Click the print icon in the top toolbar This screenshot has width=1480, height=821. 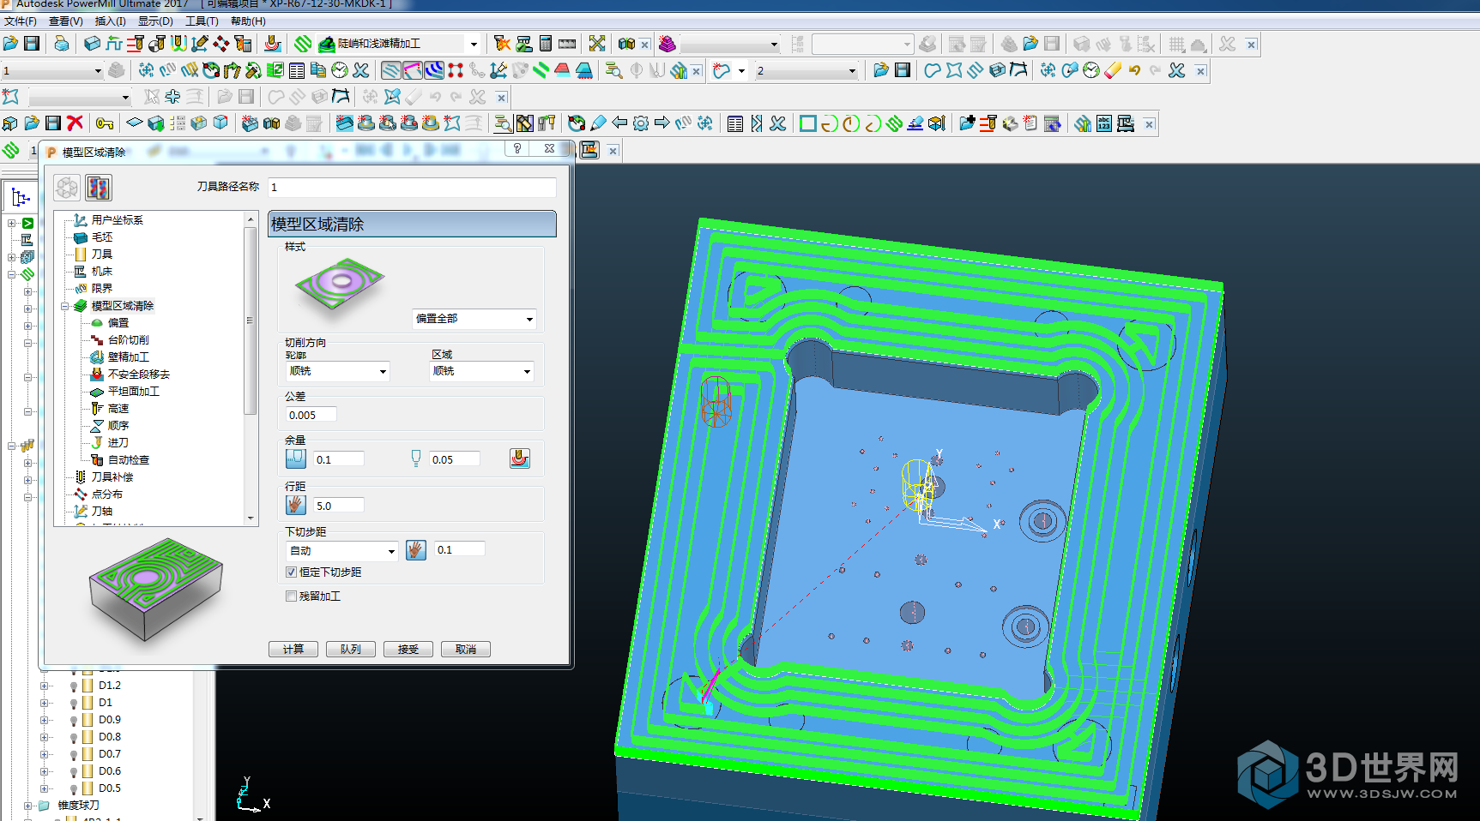(x=61, y=44)
